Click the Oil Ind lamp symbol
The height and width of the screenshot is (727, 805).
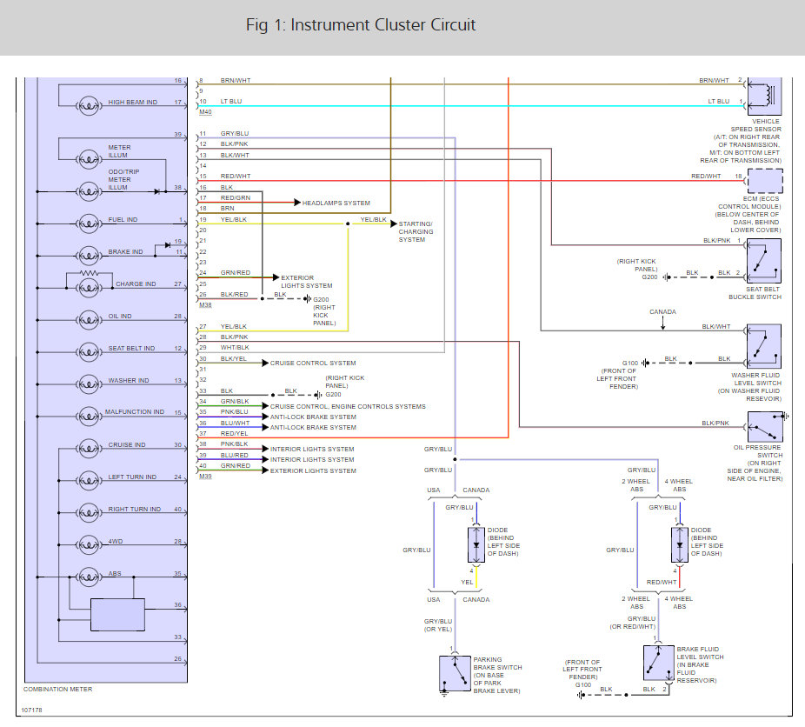[89, 320]
